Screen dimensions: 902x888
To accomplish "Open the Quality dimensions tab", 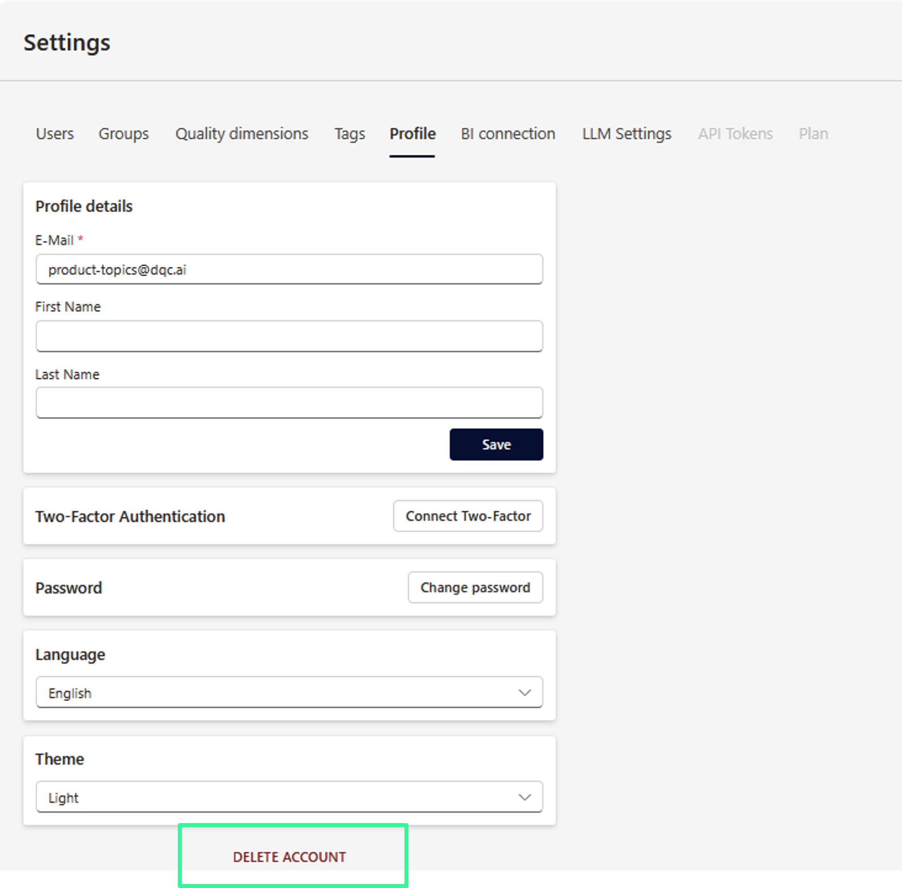I will [x=241, y=134].
